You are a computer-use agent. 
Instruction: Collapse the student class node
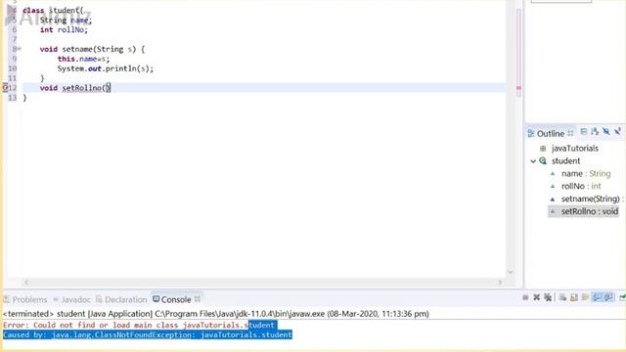533,161
